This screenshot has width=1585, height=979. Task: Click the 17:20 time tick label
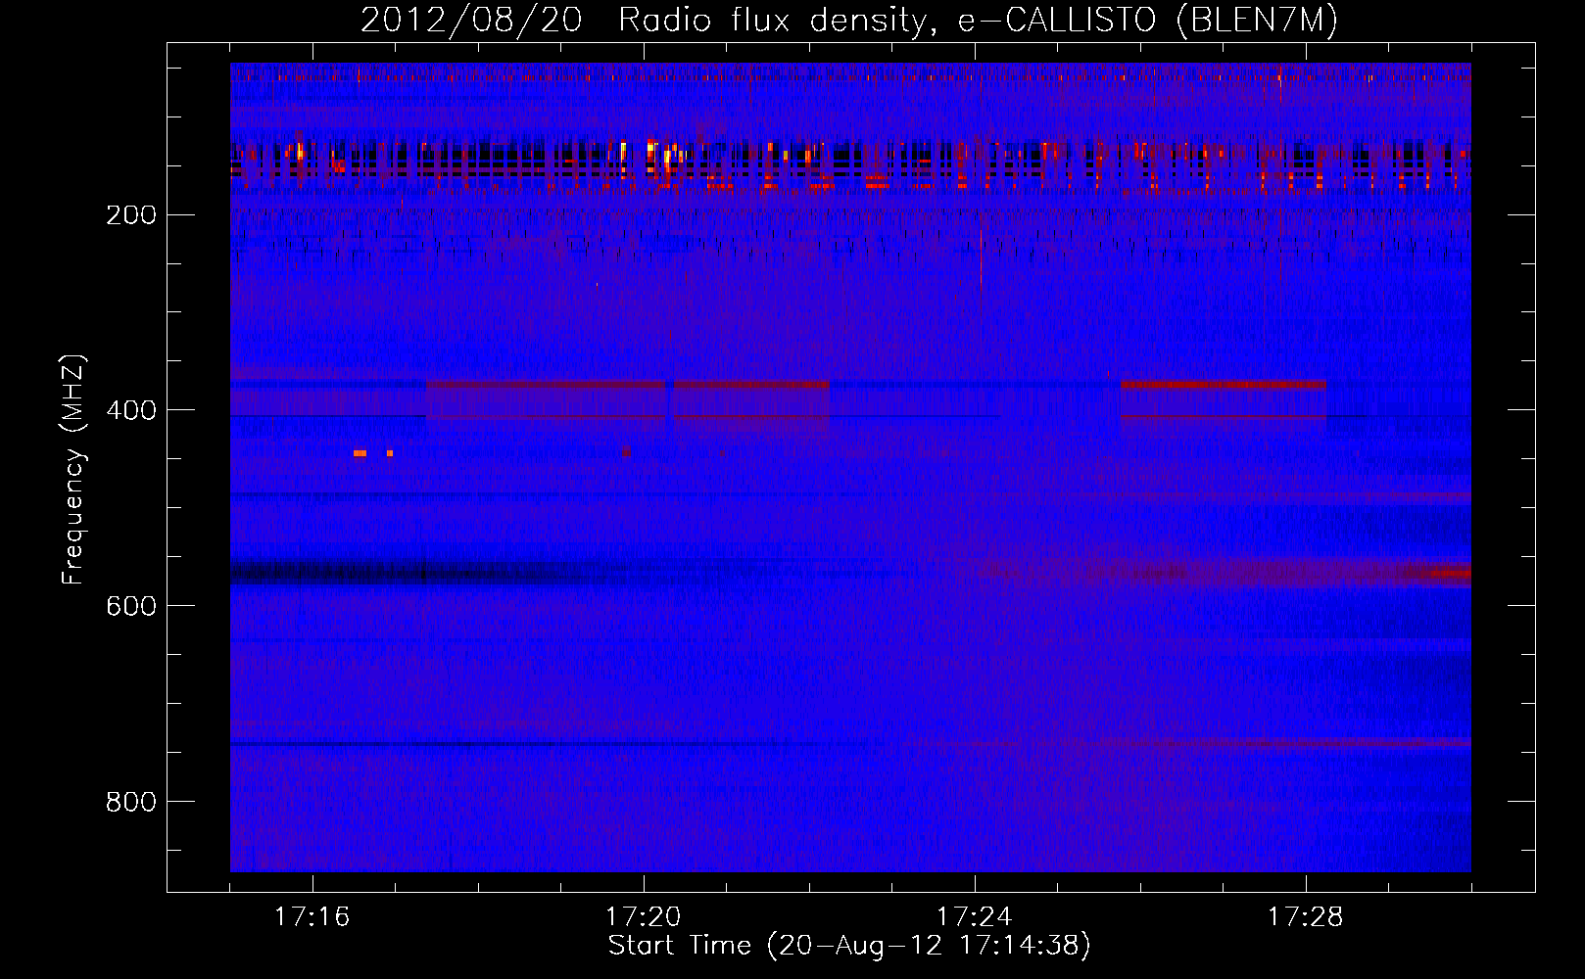point(643,916)
